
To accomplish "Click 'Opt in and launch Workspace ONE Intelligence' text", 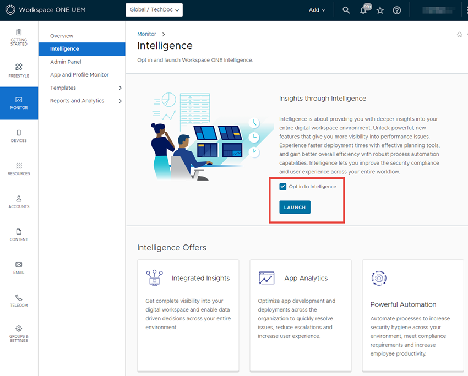I will pos(195,60).
